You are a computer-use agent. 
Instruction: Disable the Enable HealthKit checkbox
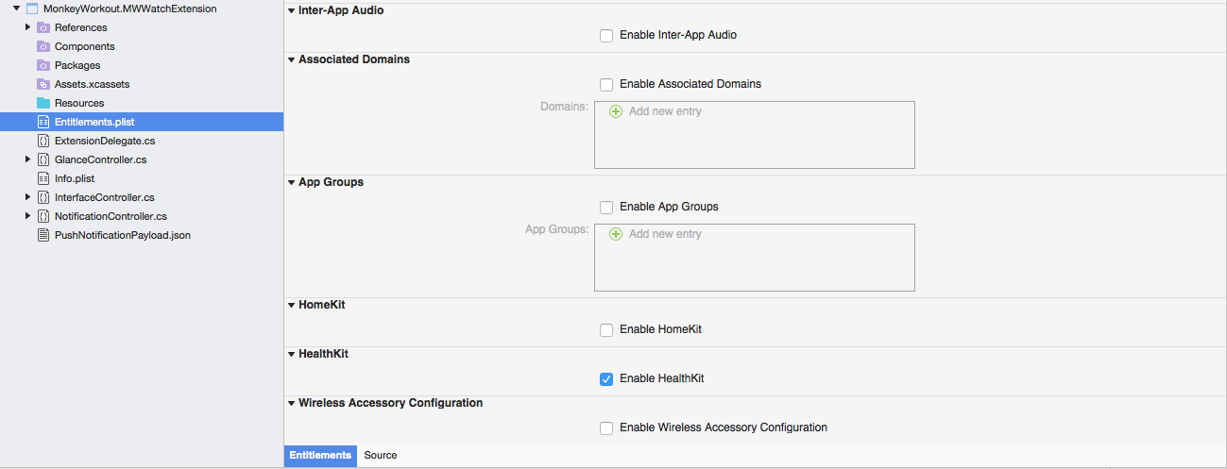coord(606,379)
